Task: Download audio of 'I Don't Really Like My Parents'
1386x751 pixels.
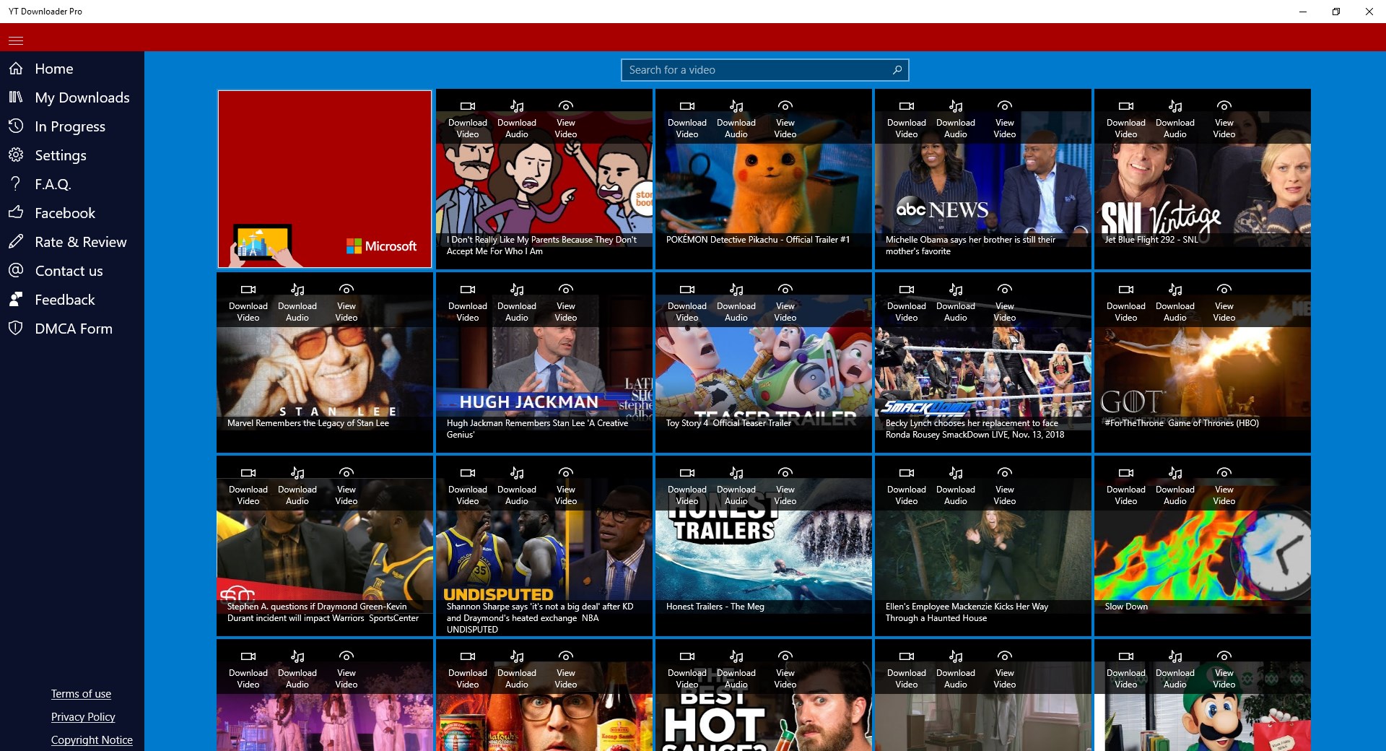Action: tap(517, 120)
